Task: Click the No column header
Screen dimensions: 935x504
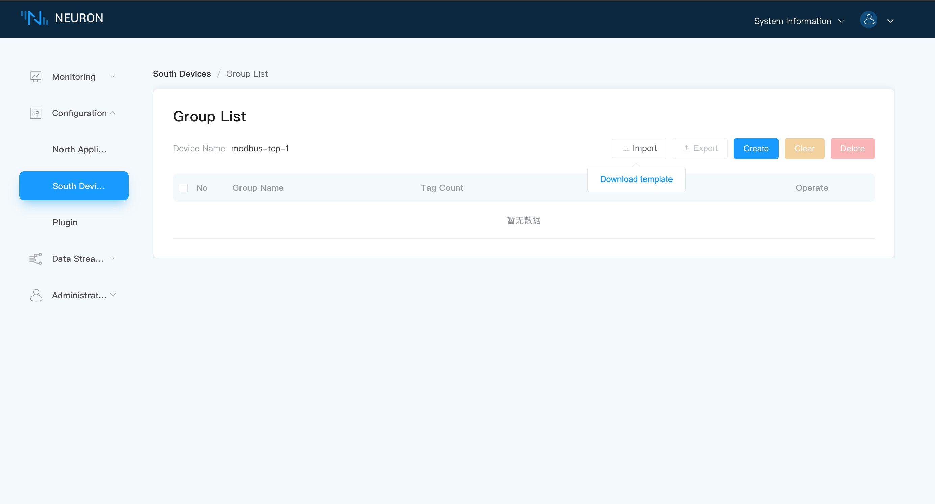Action: coord(201,188)
